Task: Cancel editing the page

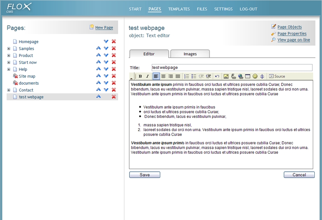Action: click(x=299, y=175)
